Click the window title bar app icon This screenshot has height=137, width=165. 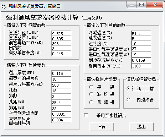pos(4,6)
